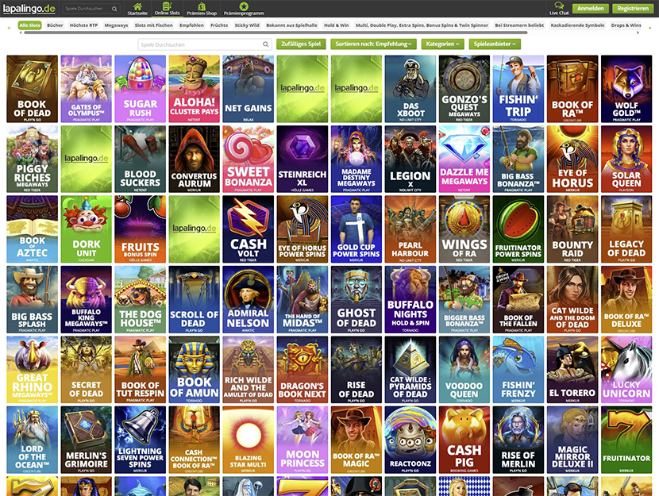Open the Legion X game

[x=410, y=159]
